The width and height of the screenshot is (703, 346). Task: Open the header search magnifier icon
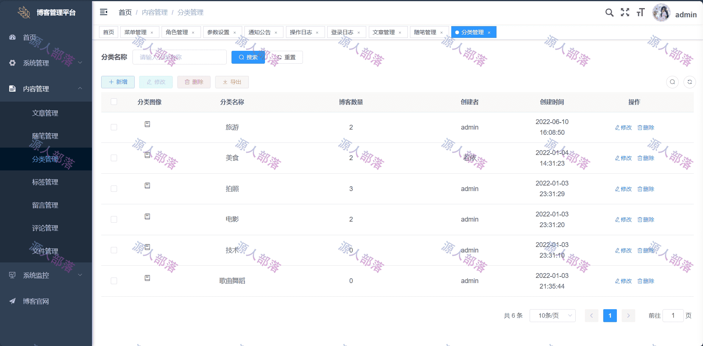(610, 13)
